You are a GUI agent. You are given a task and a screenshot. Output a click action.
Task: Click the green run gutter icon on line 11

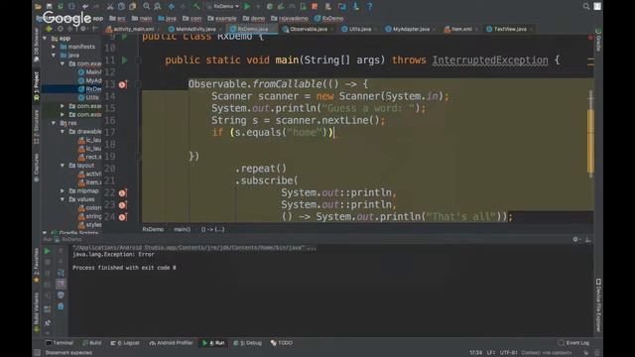click(124, 59)
